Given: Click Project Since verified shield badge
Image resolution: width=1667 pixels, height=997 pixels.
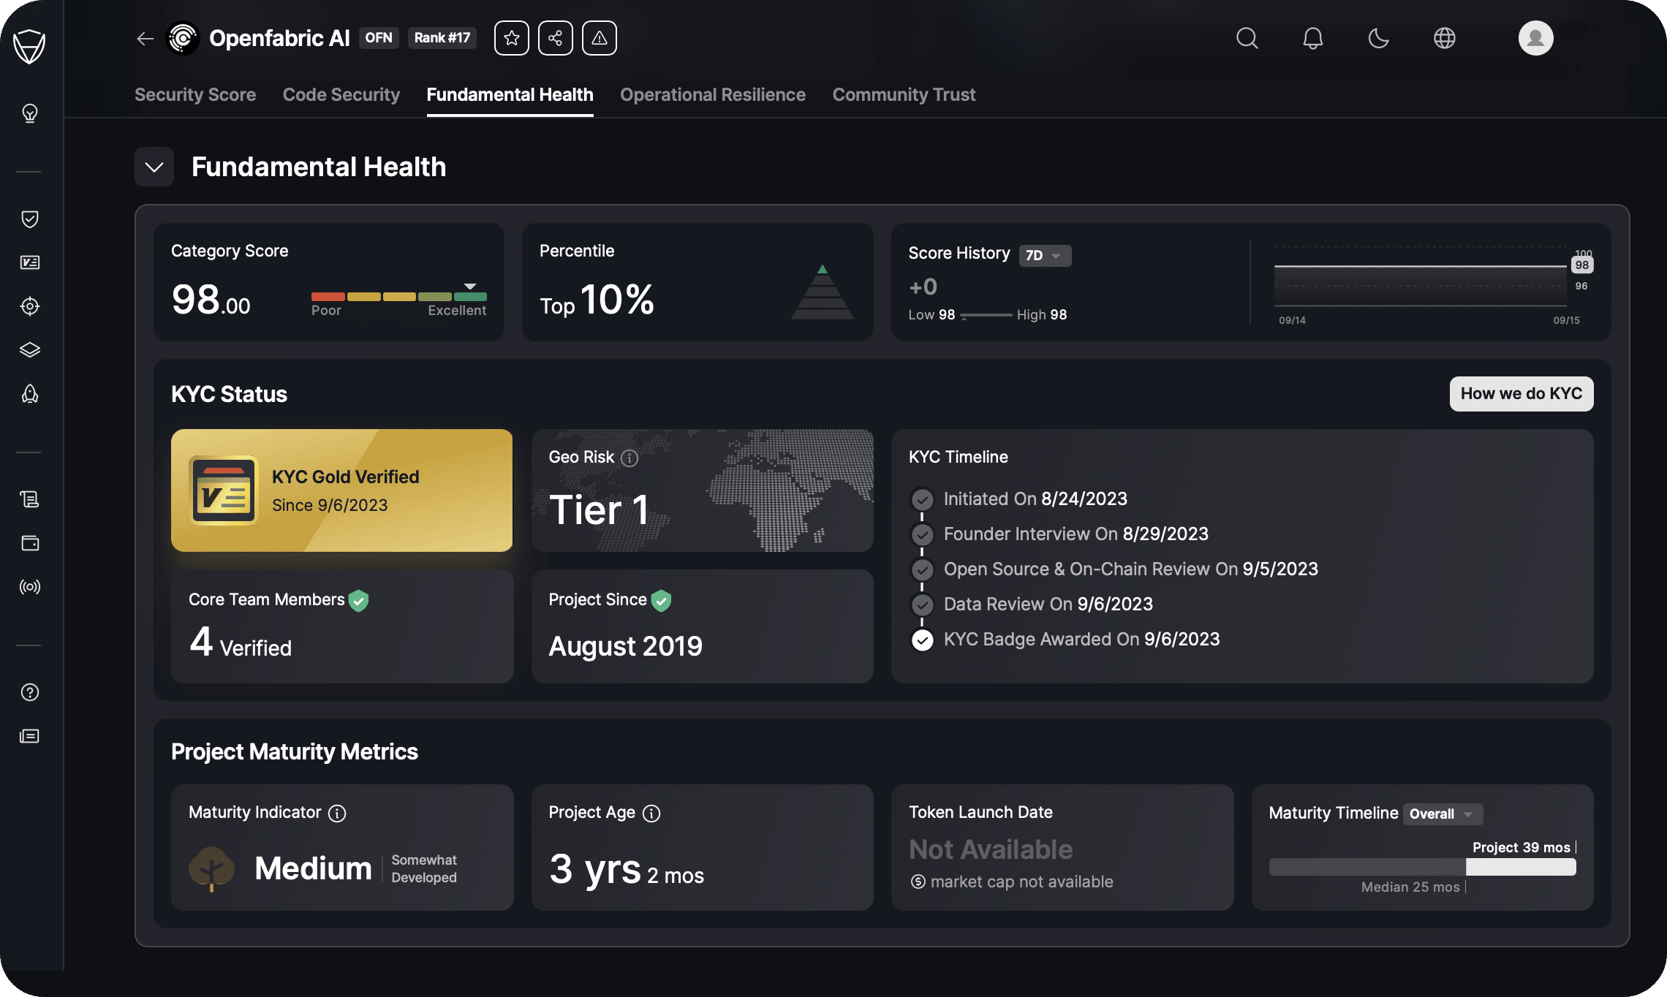Looking at the screenshot, I should (x=662, y=601).
